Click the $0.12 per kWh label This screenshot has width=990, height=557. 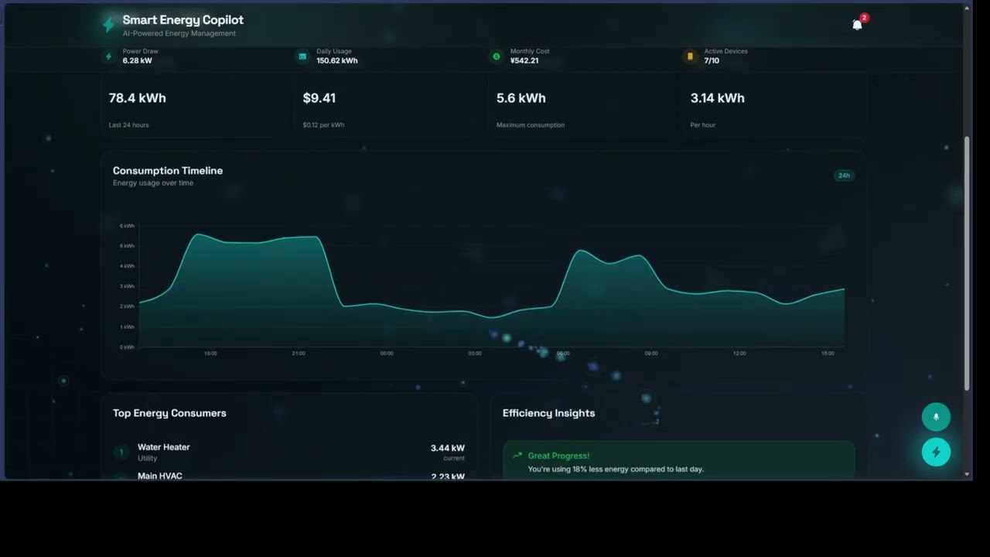323,125
